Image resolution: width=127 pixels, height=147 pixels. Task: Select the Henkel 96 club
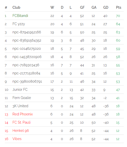21,131
